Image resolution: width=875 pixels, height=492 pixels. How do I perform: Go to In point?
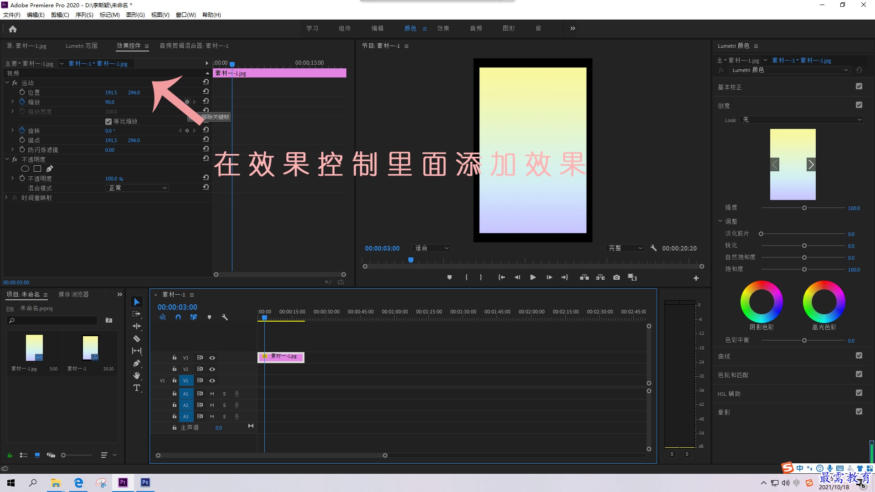(501, 277)
